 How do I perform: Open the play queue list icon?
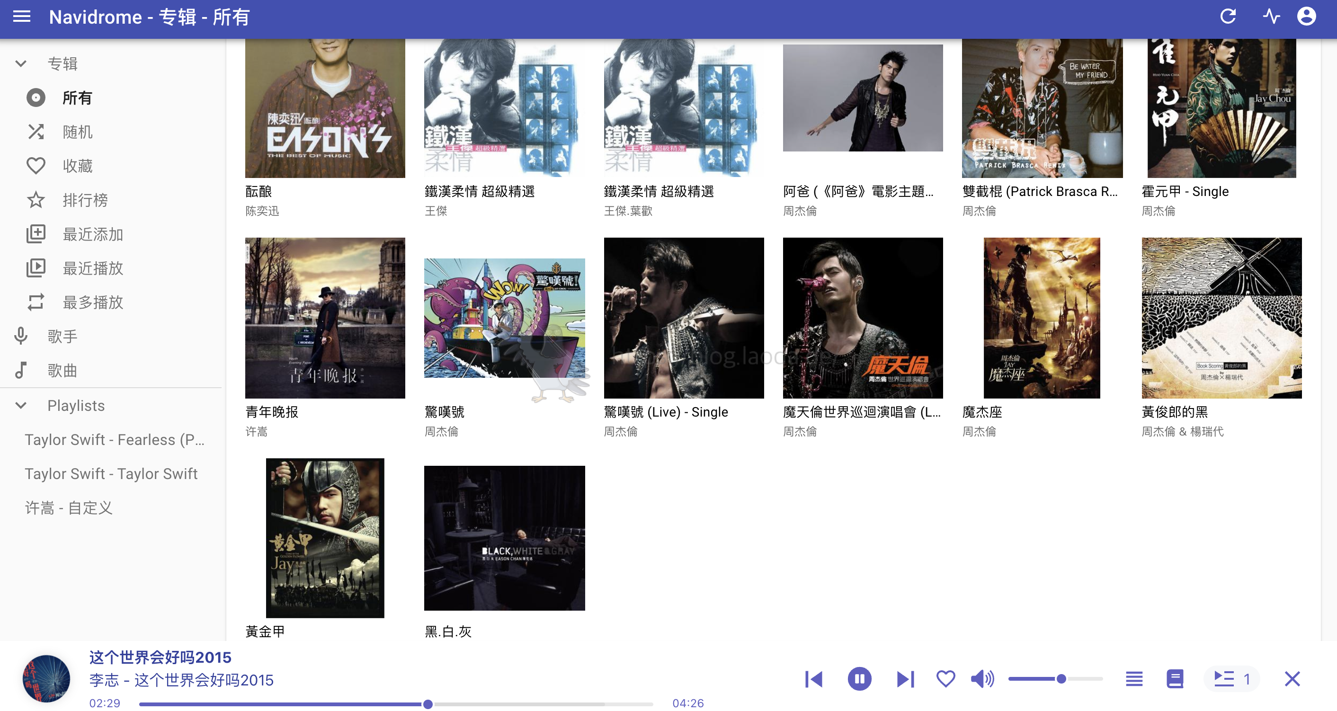1133,678
